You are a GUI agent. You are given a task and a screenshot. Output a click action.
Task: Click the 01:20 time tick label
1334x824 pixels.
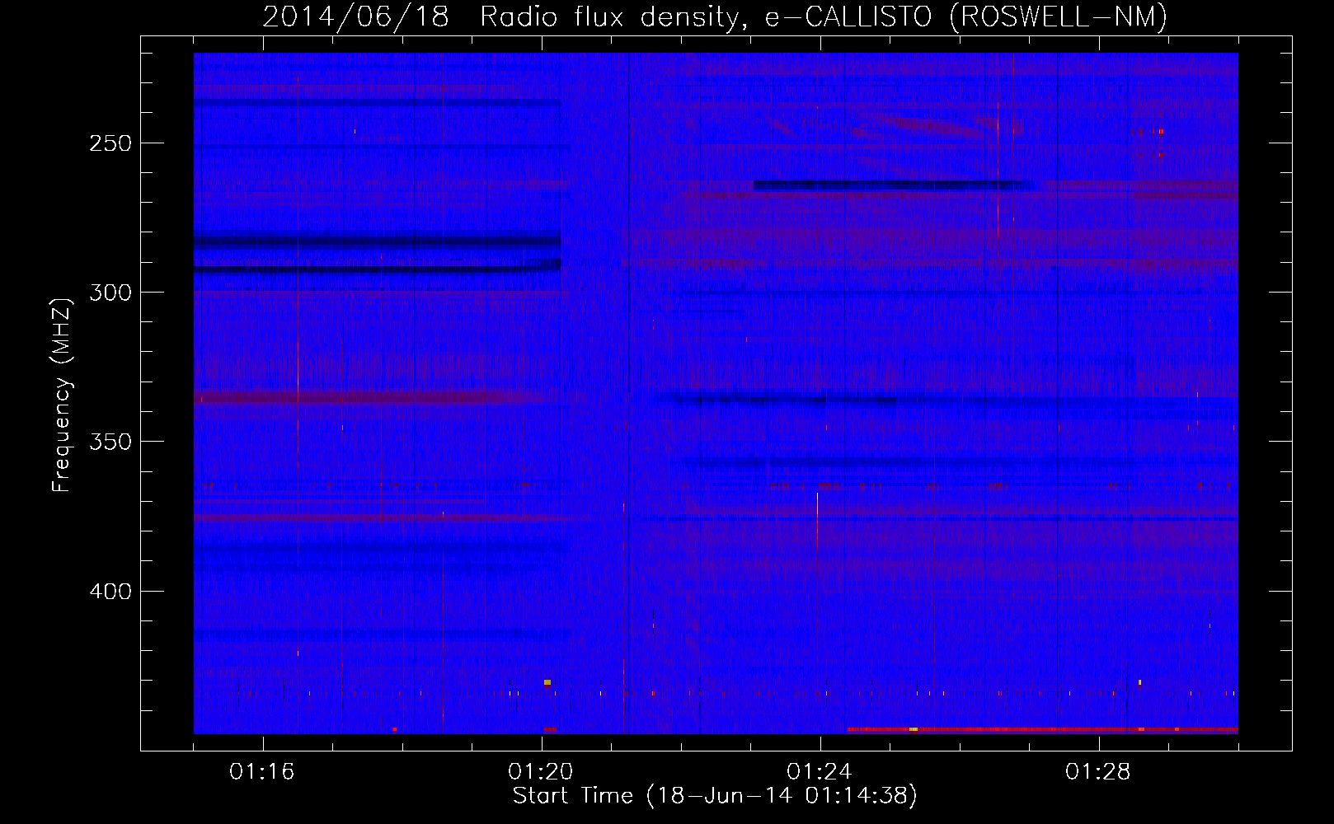pos(541,772)
